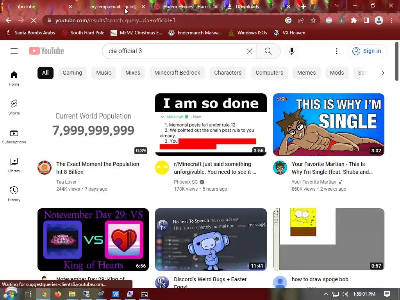Click the magnifier search button

coord(268,51)
